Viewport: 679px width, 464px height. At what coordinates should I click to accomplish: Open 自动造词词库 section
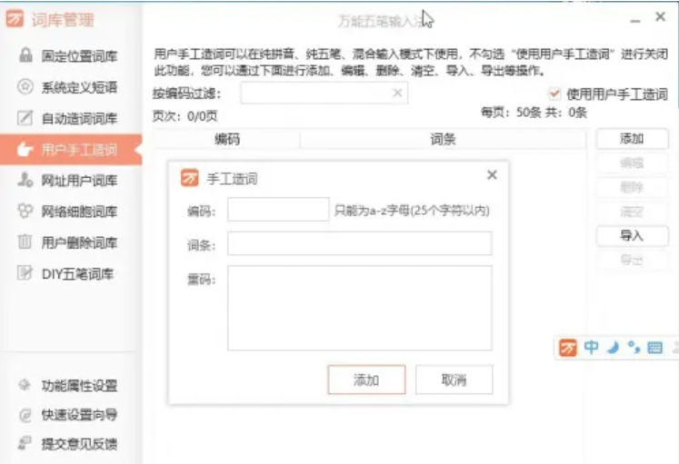pos(71,118)
